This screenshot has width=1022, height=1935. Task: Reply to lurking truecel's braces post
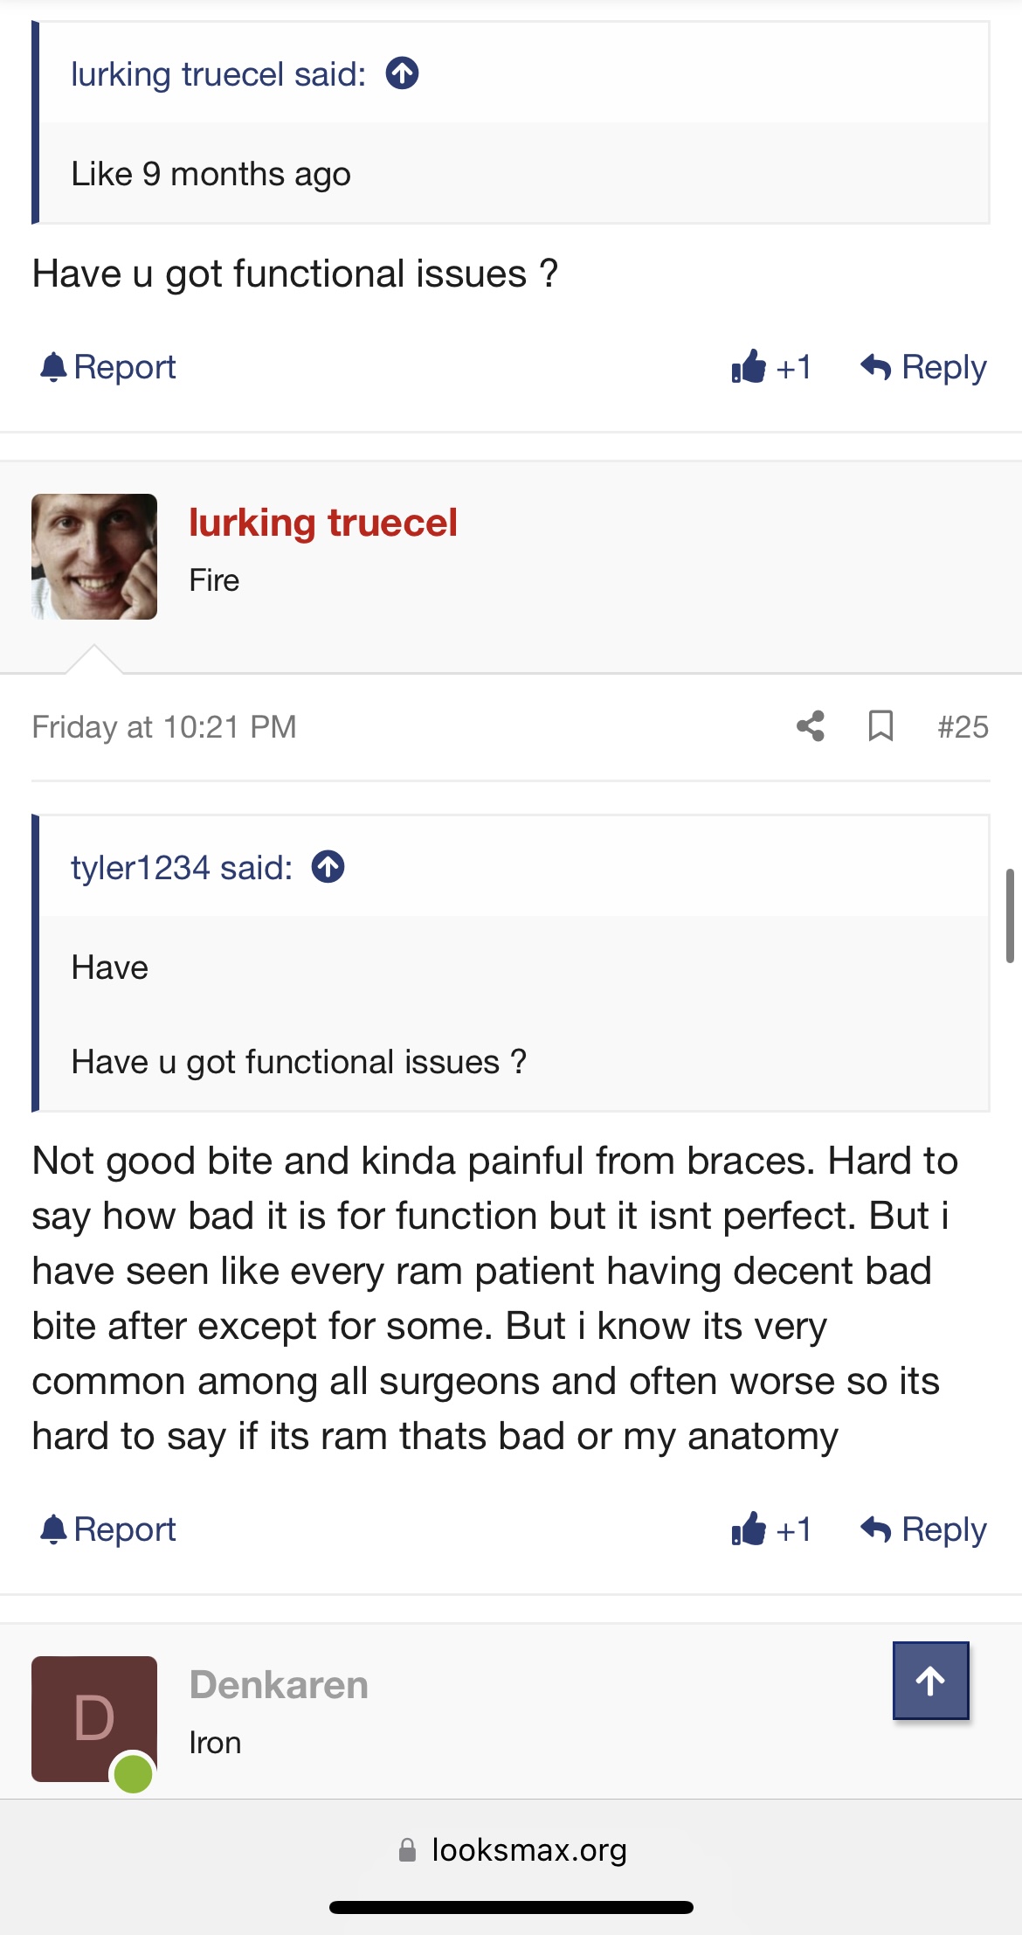point(923,1529)
